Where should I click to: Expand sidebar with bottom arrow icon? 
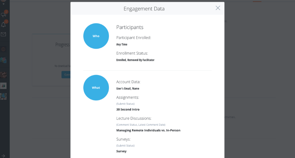point(3,156)
